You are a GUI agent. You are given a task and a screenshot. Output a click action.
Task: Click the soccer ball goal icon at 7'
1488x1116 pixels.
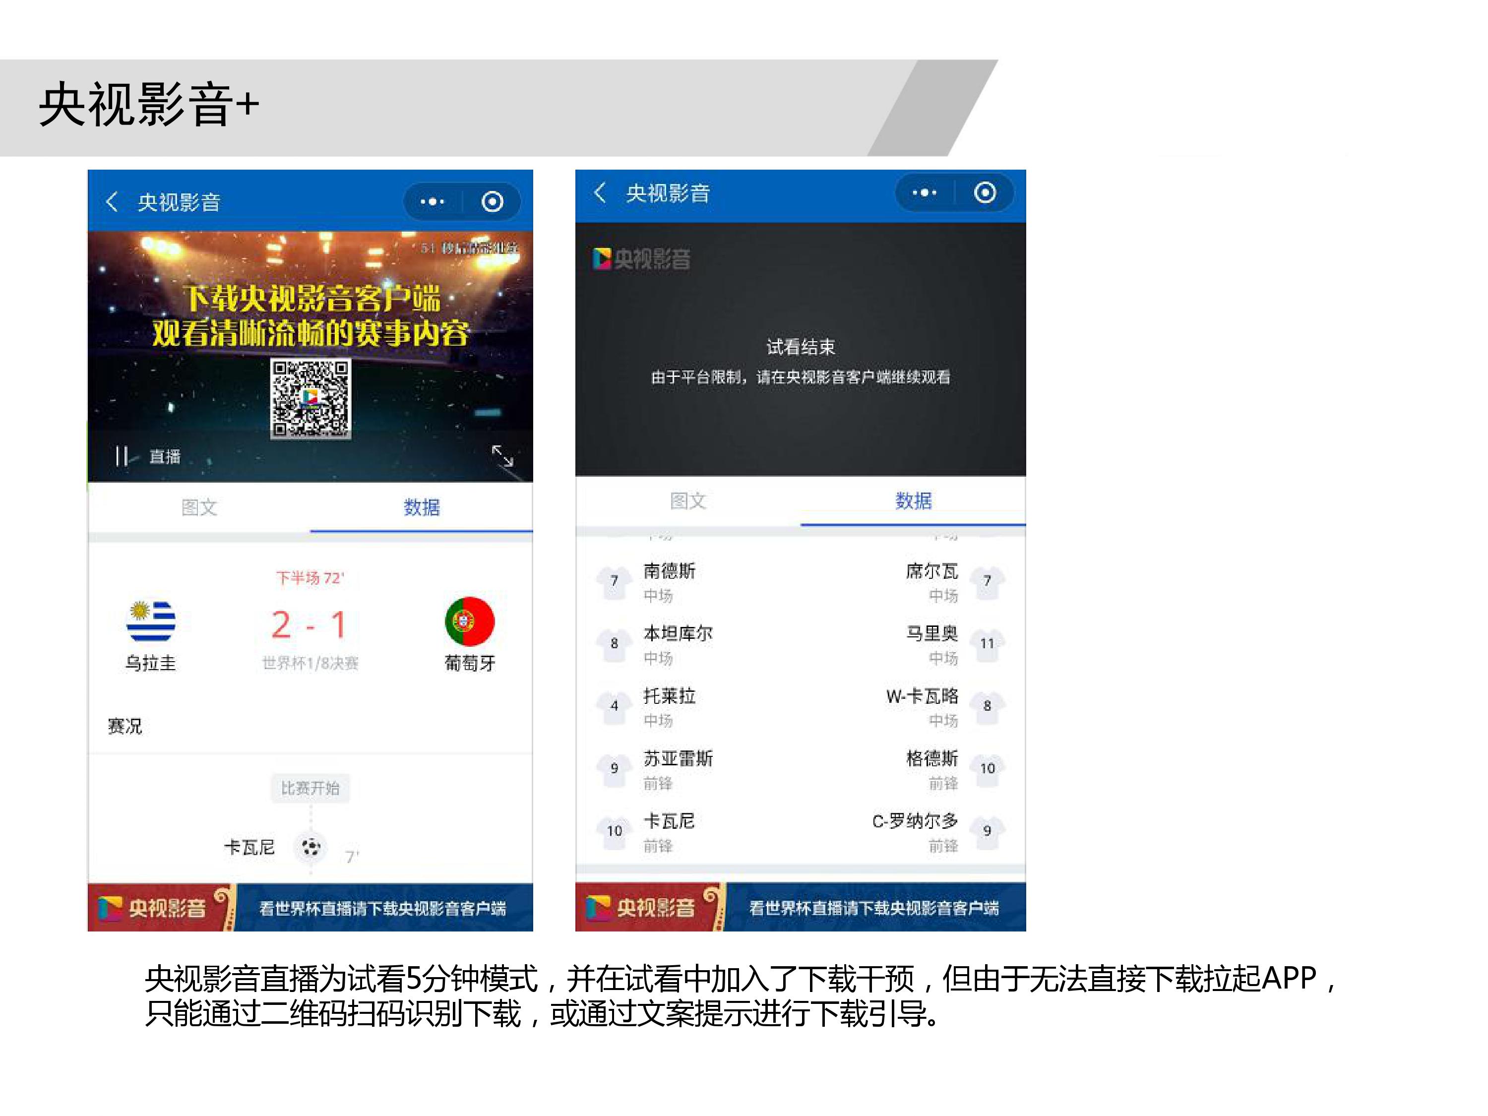311,847
